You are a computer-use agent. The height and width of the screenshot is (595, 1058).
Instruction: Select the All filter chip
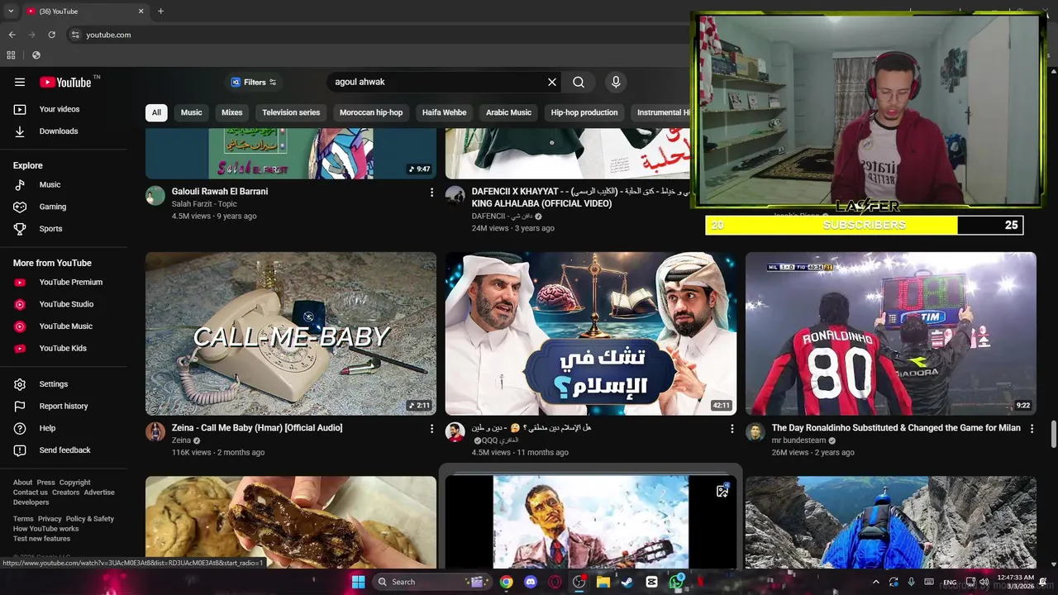tap(156, 112)
